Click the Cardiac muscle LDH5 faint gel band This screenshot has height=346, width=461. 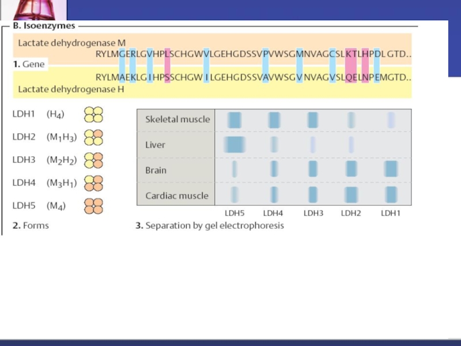point(235,195)
